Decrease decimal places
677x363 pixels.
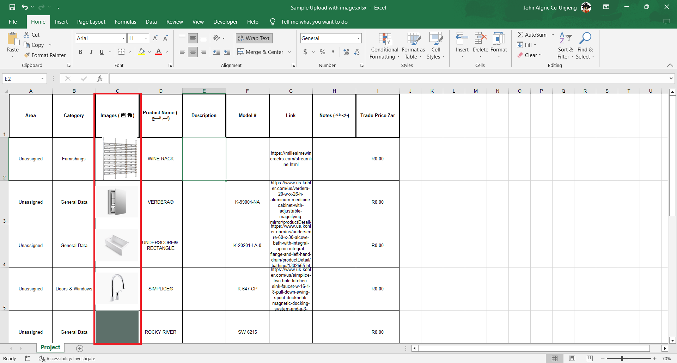(x=357, y=52)
